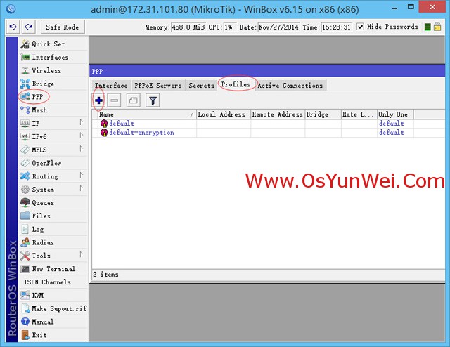Open KVM in sidebar
Screen dimensions: 450x347
pyautogui.click(x=53, y=295)
